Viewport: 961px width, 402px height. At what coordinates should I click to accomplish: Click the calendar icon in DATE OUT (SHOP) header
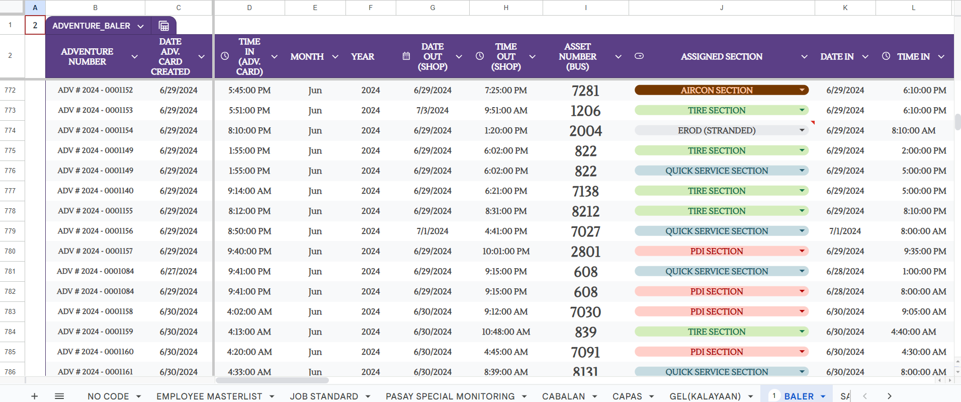[406, 56]
